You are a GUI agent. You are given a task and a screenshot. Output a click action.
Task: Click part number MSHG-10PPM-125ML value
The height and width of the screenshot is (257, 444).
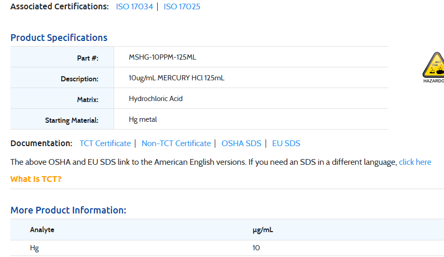coord(162,58)
